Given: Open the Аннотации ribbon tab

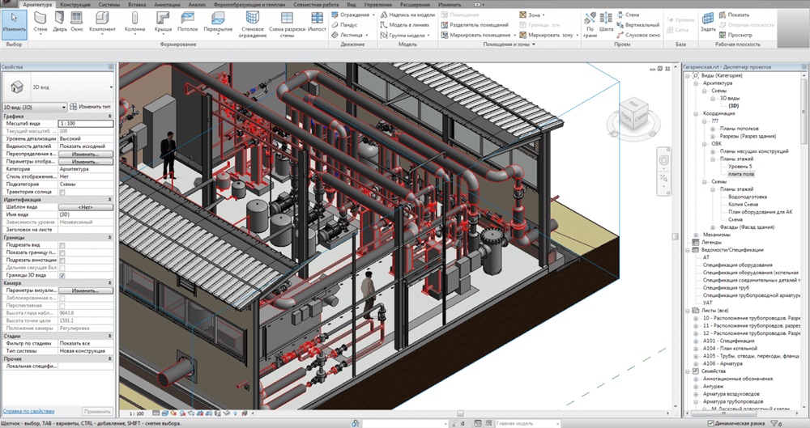Looking at the screenshot, I should point(167,5).
